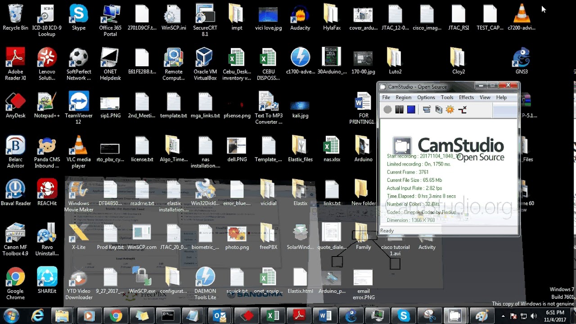Viewport: 576px width, 324px height.
Task: Open the Options menu in CamStudio
Action: (426, 97)
